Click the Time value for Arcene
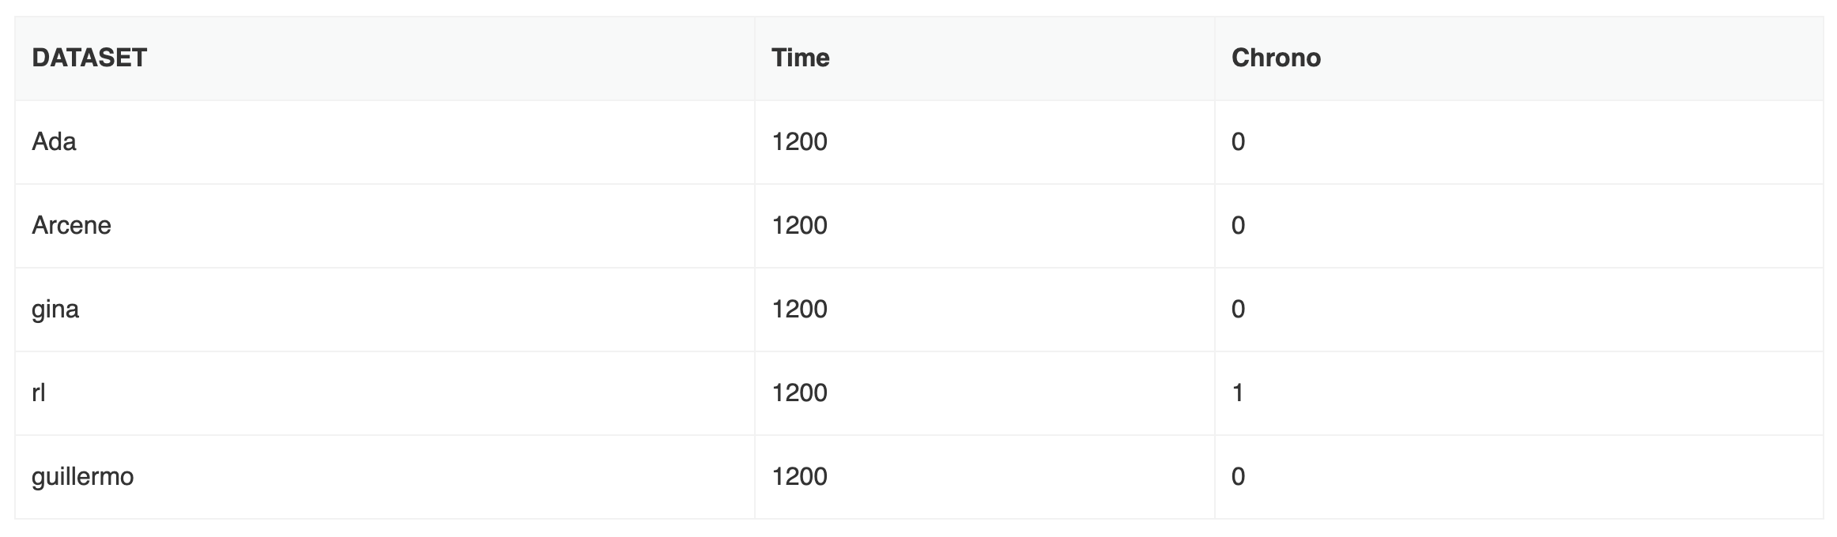This screenshot has width=1837, height=537. (x=800, y=225)
